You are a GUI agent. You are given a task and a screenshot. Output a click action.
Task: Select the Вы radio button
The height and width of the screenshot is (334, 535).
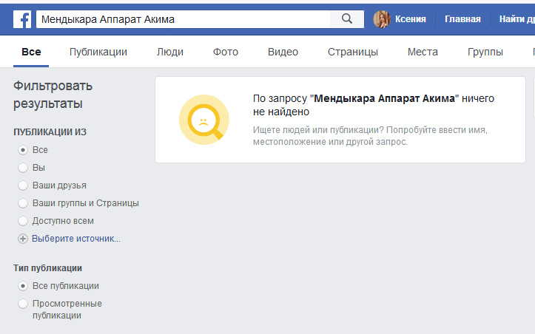23,168
